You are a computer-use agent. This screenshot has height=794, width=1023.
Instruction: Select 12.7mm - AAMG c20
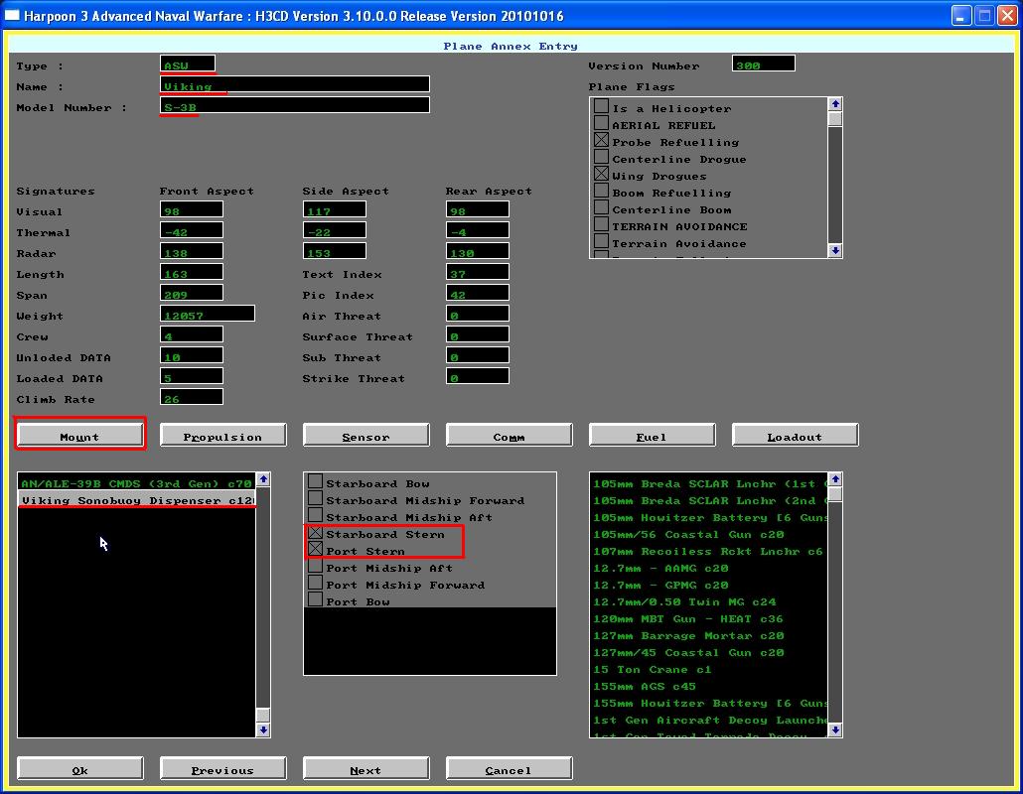coord(709,568)
